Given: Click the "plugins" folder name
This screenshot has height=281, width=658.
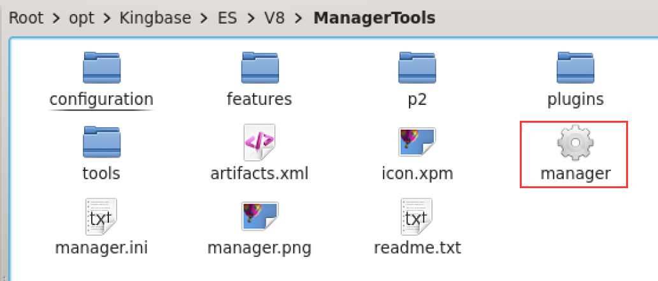Looking at the screenshot, I should tap(575, 100).
